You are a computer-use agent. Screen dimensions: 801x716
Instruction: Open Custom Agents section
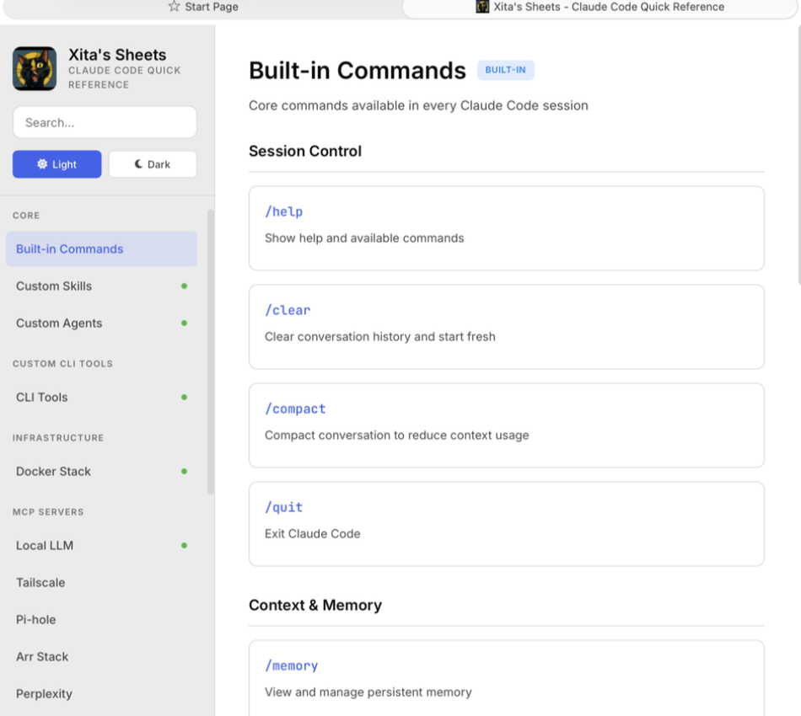tap(101, 323)
